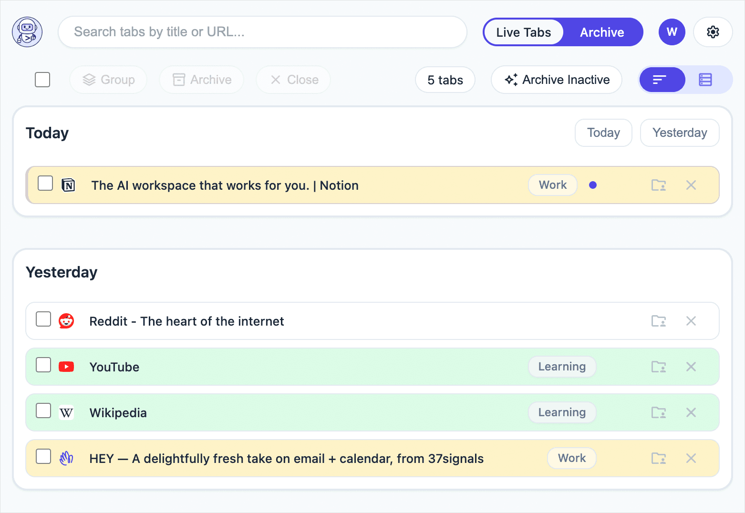Check the HEY tab checkbox
This screenshot has width=745, height=513.
coord(43,456)
